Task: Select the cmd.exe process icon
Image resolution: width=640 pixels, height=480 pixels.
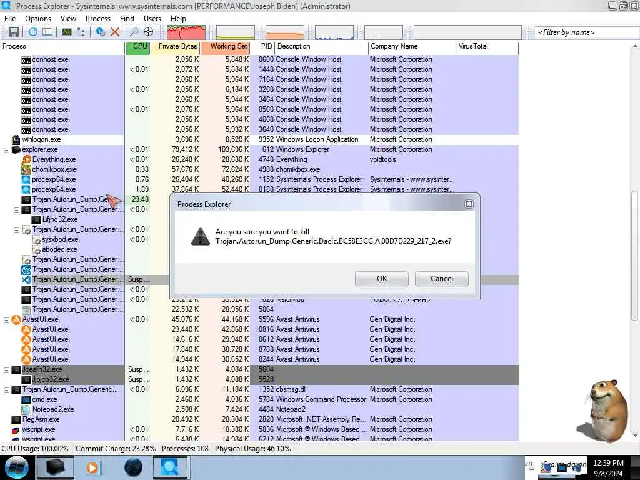Action: pyautogui.click(x=26, y=399)
